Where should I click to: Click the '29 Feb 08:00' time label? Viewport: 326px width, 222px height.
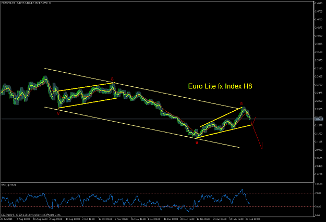coord(252,219)
